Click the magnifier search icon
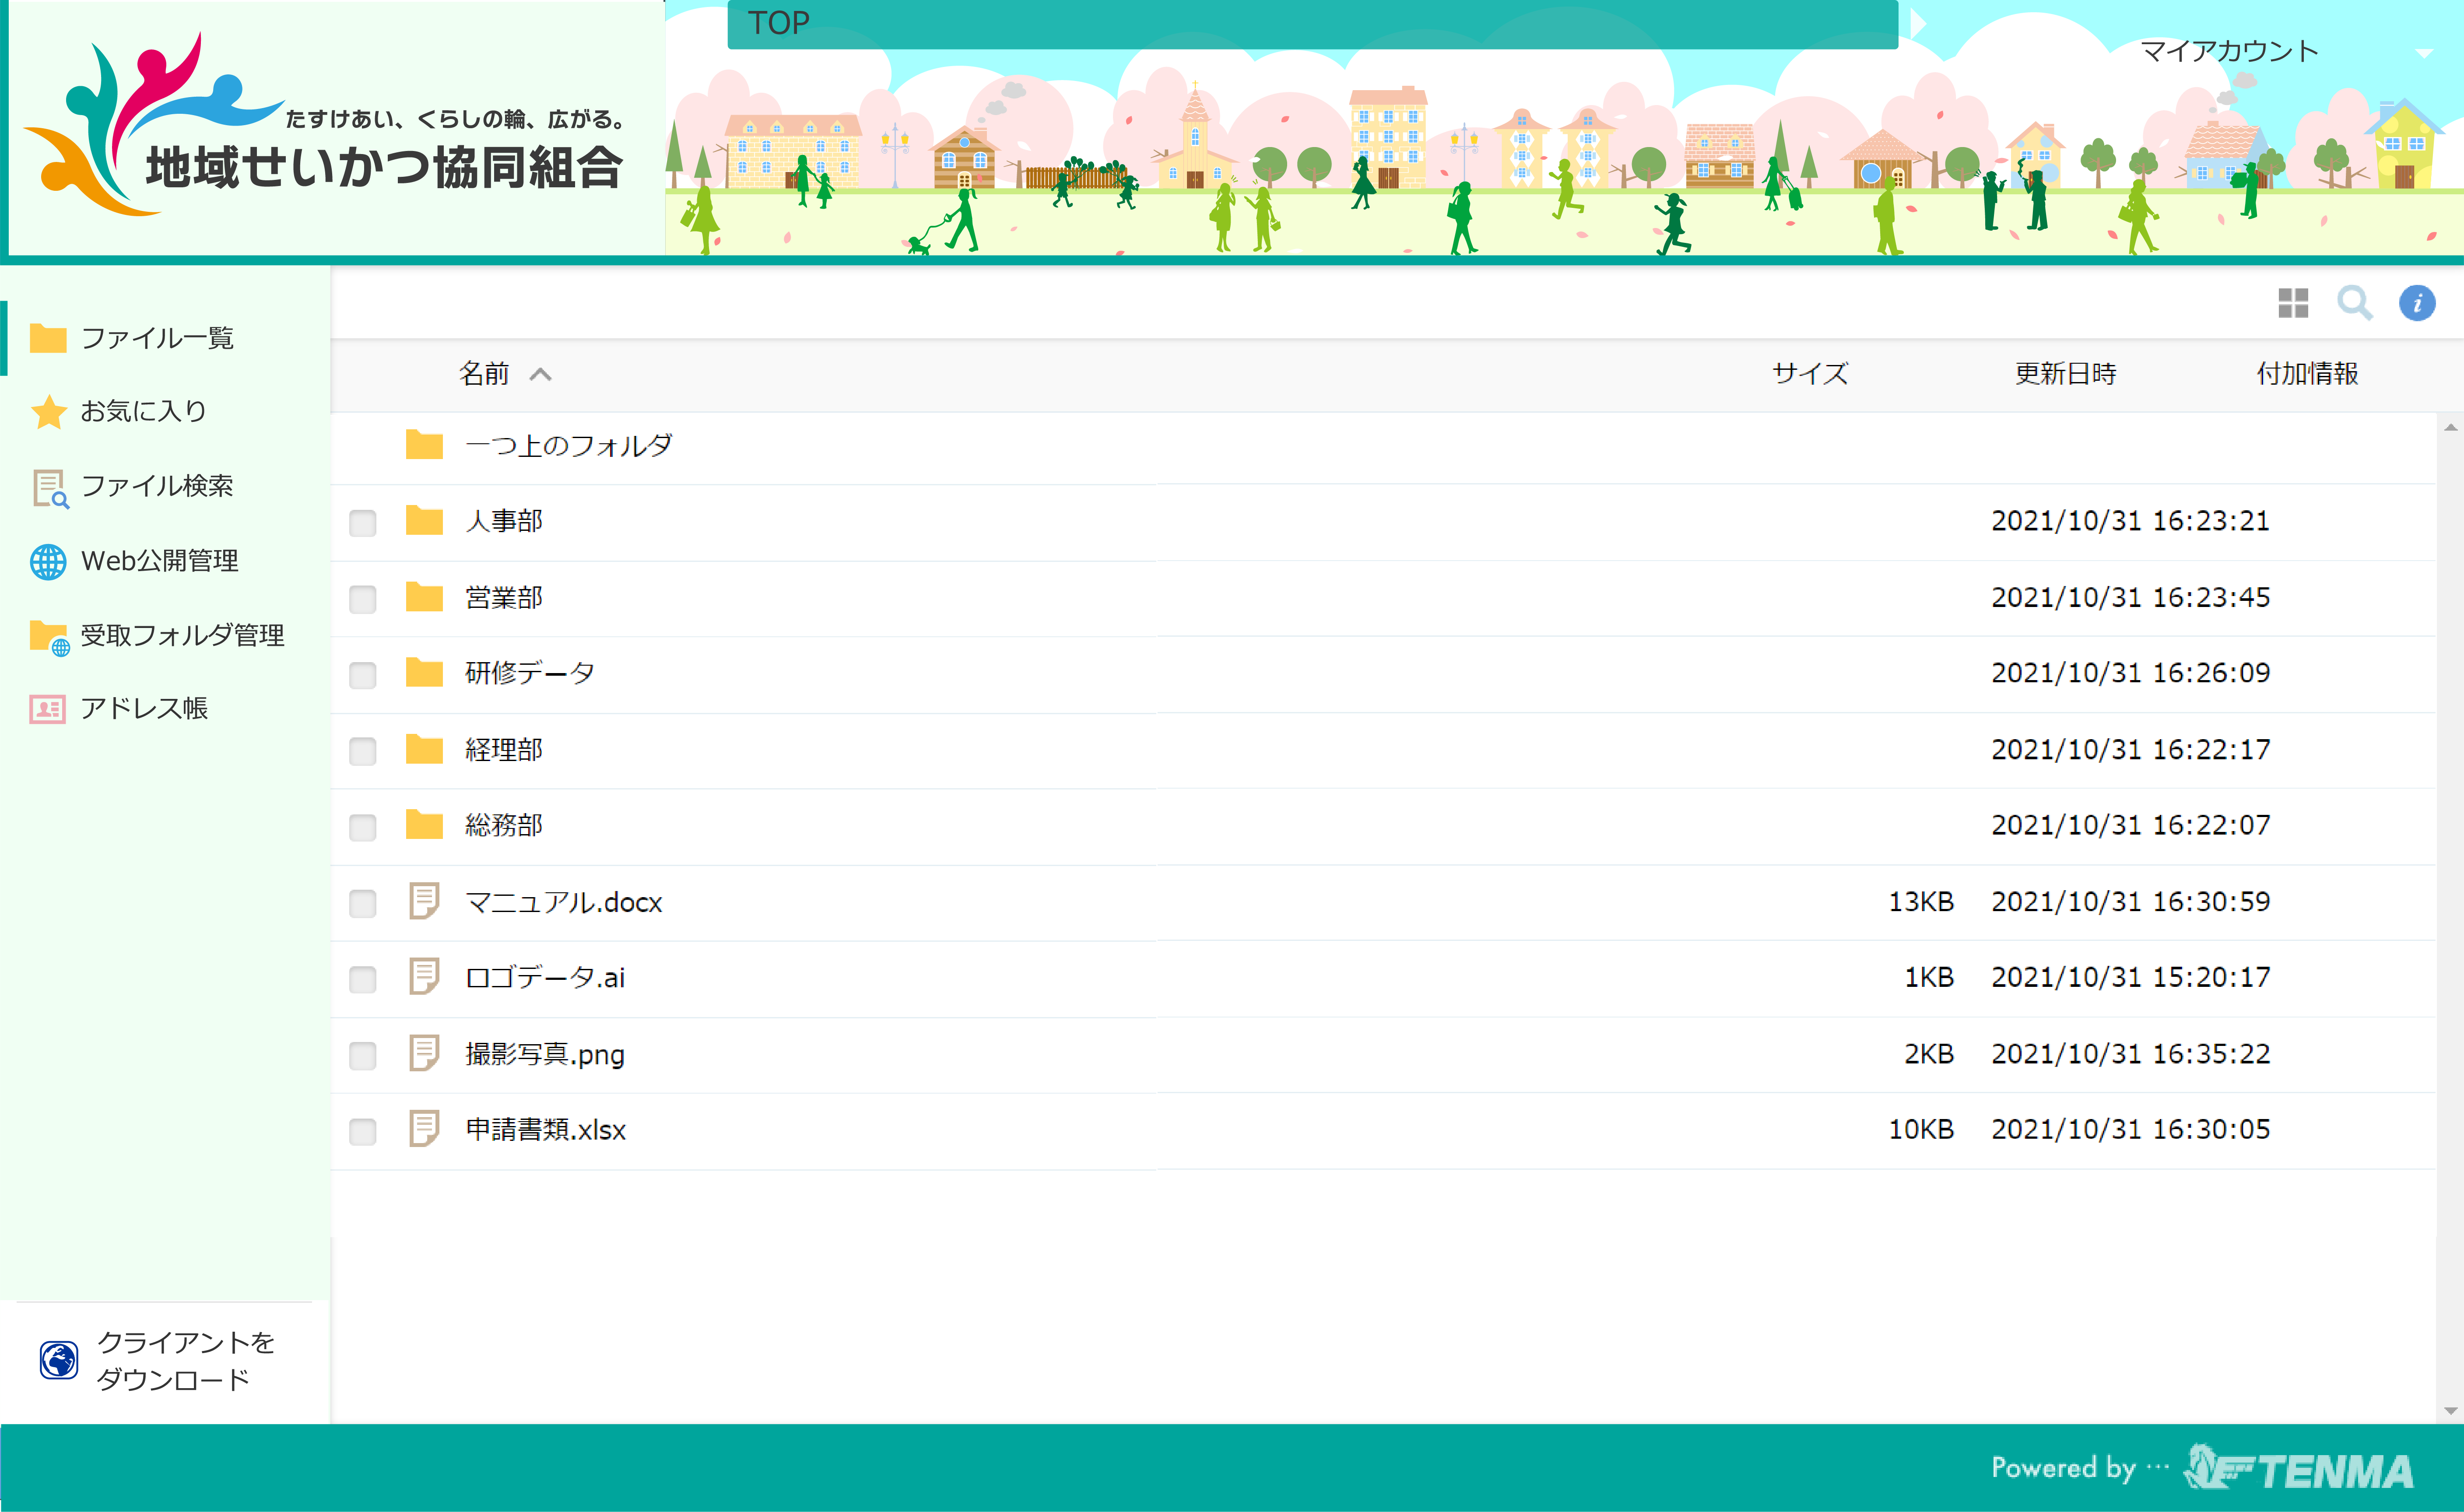The image size is (2464, 1512). 2354,303
